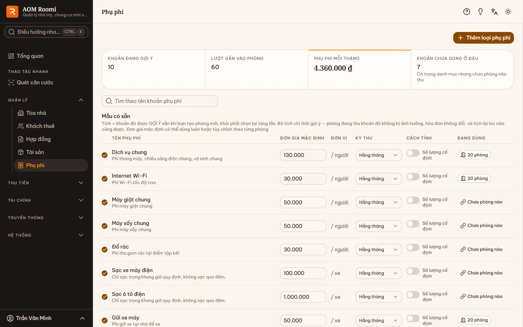Uncheck the Đổ rác suggestion checkmark
The height and width of the screenshot is (327, 523).
[105, 250]
